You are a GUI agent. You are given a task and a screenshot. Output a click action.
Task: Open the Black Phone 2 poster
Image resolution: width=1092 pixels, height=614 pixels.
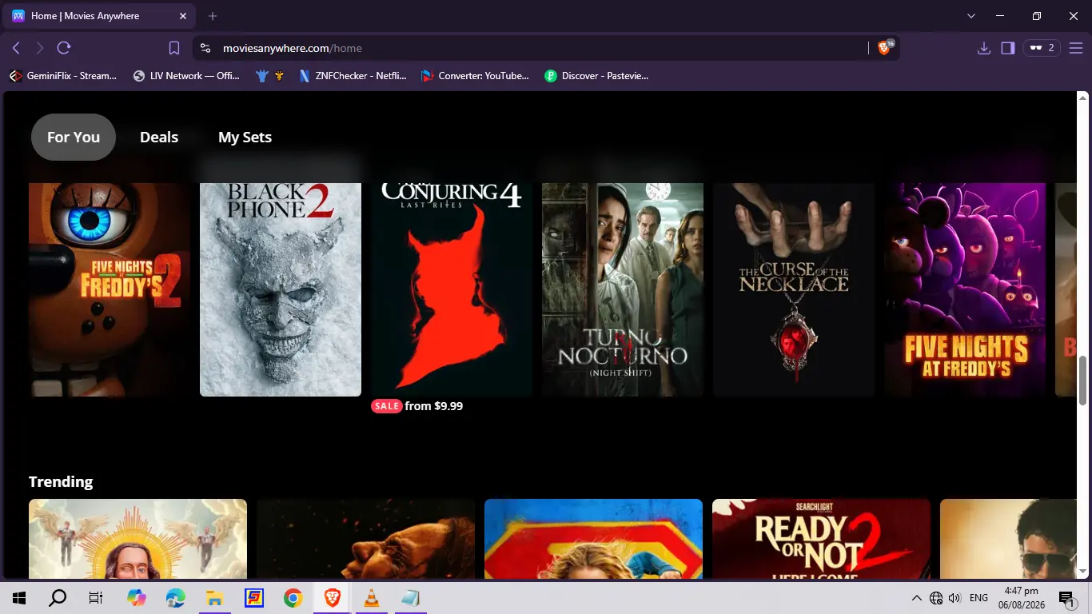click(x=281, y=289)
